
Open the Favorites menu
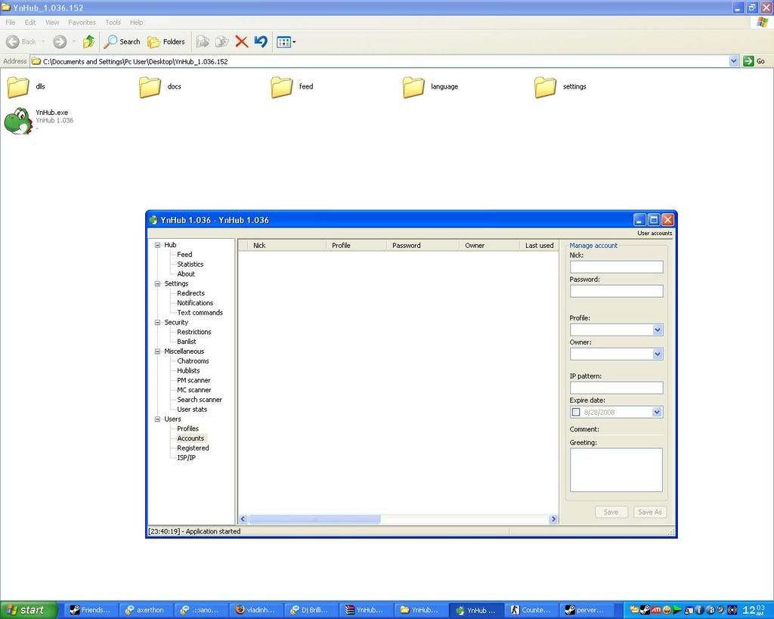pyautogui.click(x=82, y=22)
